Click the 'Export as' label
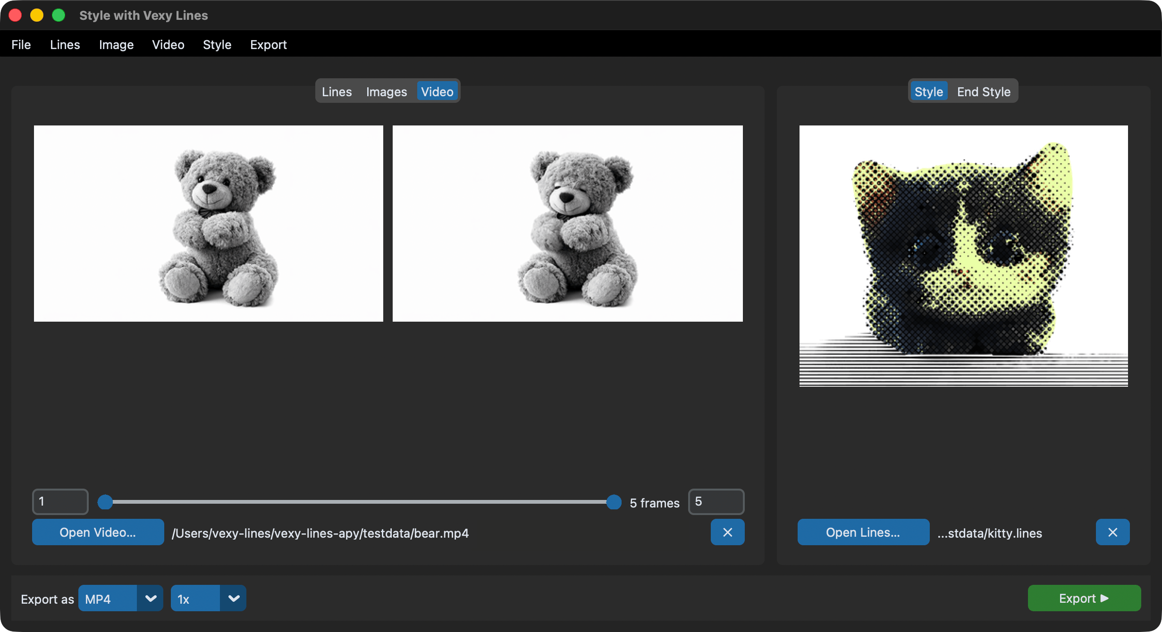 click(47, 599)
